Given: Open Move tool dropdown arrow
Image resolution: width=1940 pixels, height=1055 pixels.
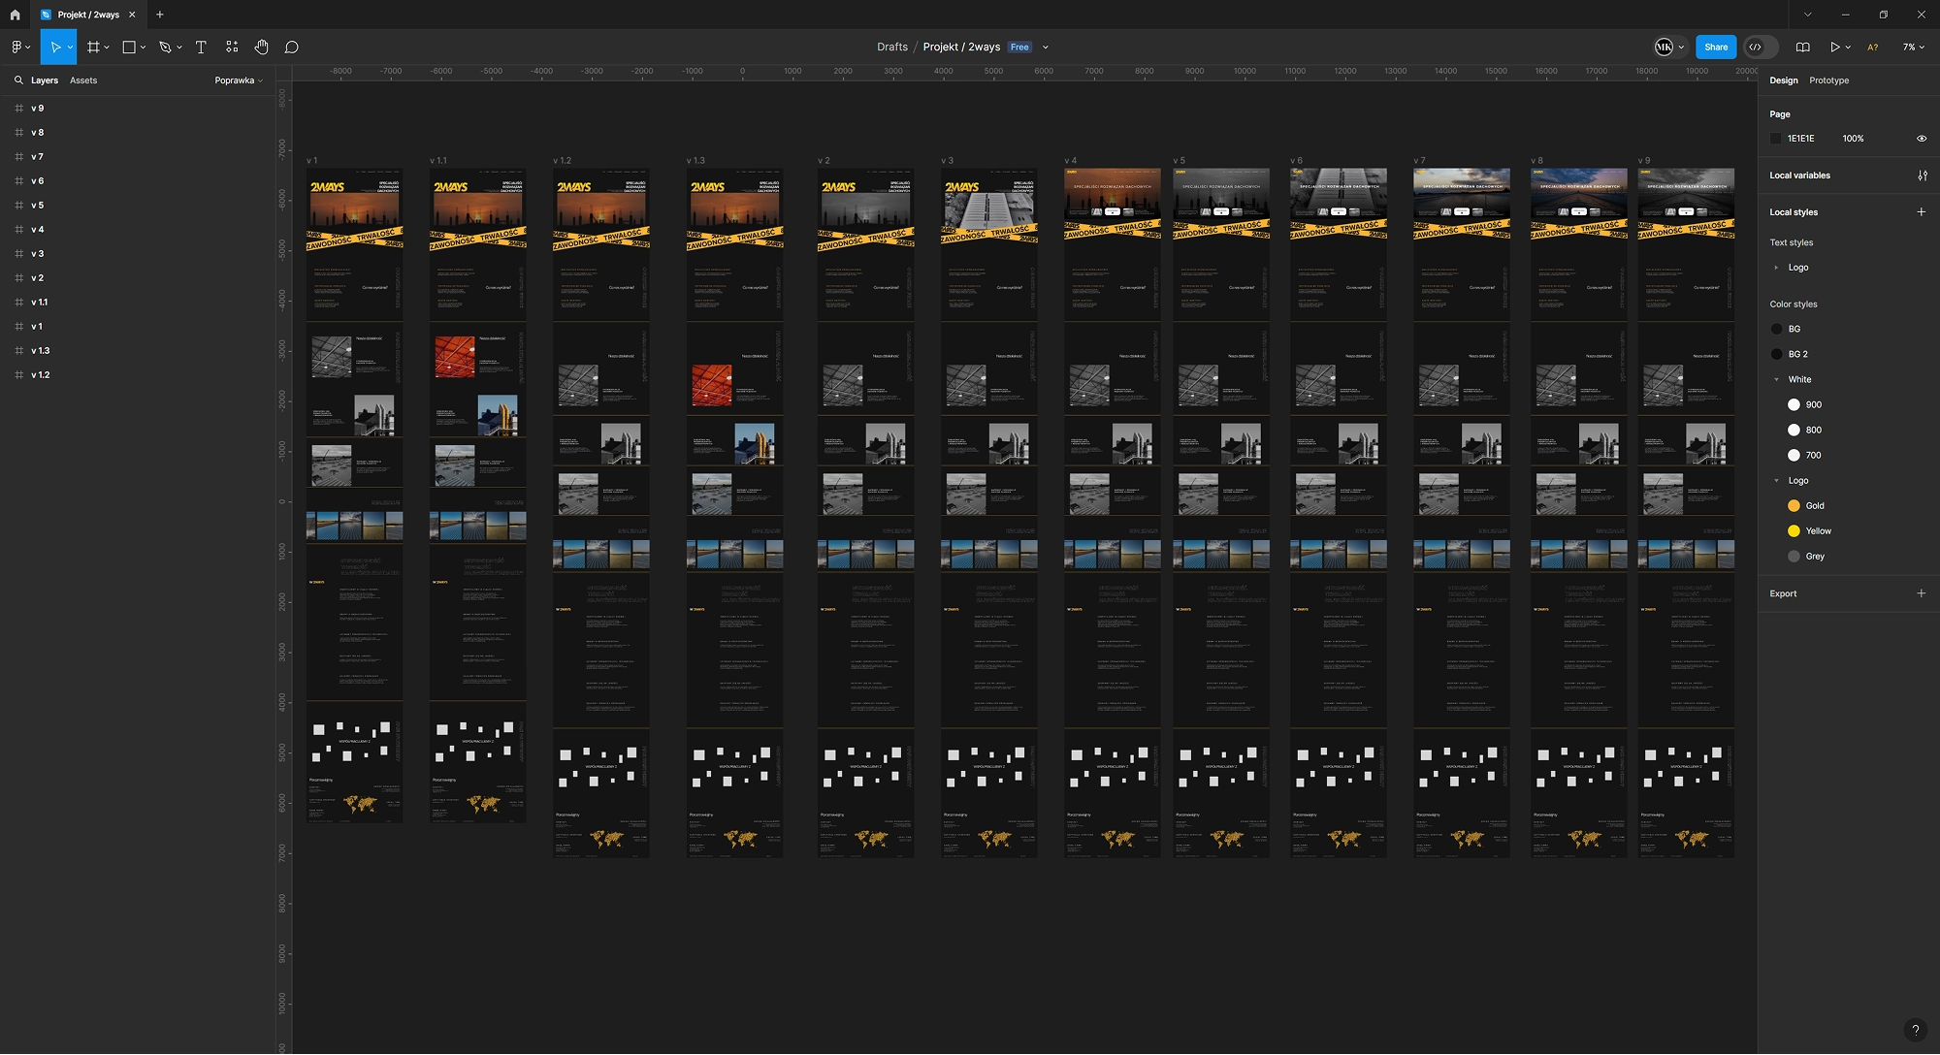Looking at the screenshot, I should 70,47.
